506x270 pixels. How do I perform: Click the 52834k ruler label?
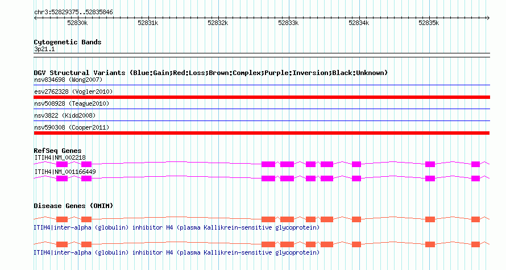pos(359,23)
